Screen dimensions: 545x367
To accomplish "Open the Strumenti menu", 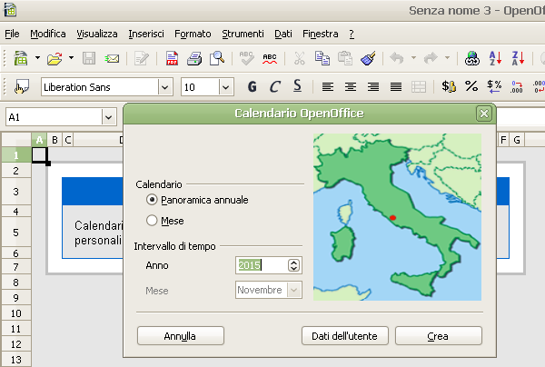I will [x=242, y=34].
